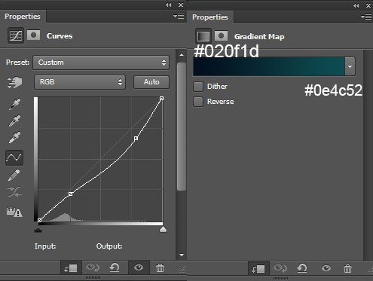Click the scroll down arrow in Curves panel
The image size is (373, 281).
tap(182, 255)
